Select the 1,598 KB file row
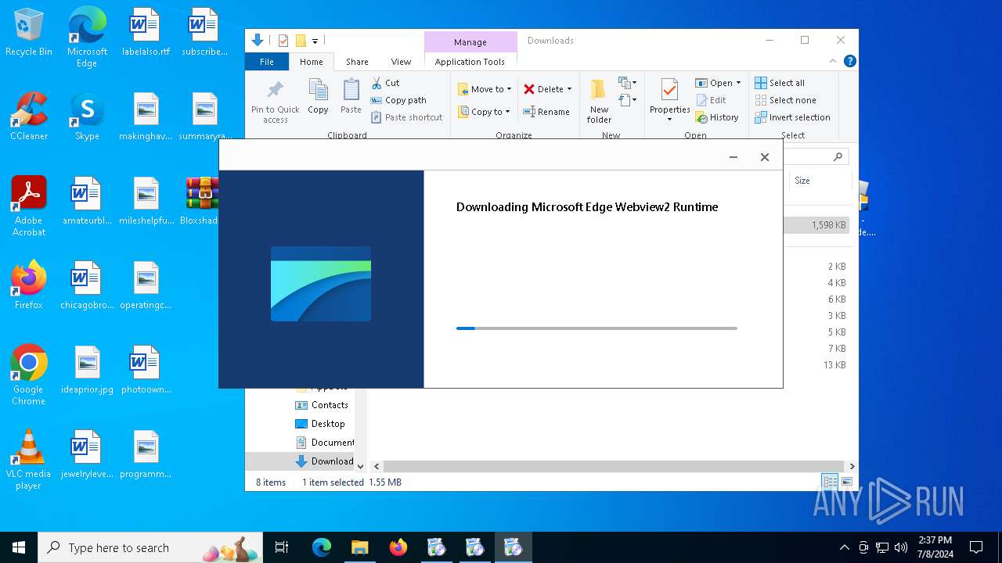Viewport: 1002px width, 563px height. (816, 224)
